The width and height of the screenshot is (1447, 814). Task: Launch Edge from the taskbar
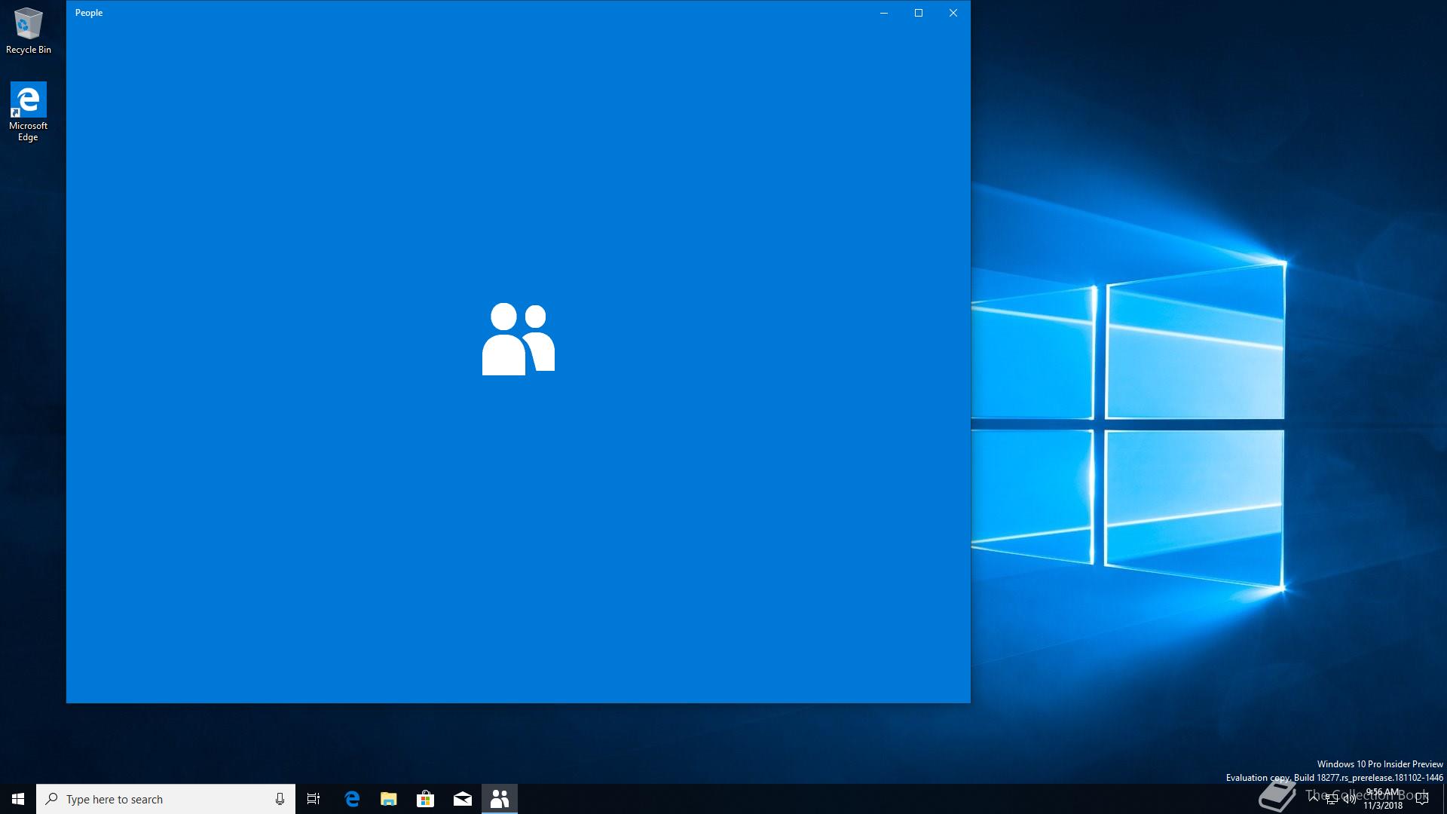pyautogui.click(x=352, y=799)
